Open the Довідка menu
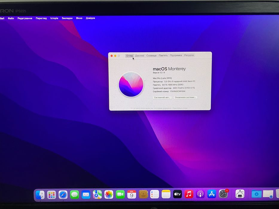This screenshot has height=209, width=279. 90,18
